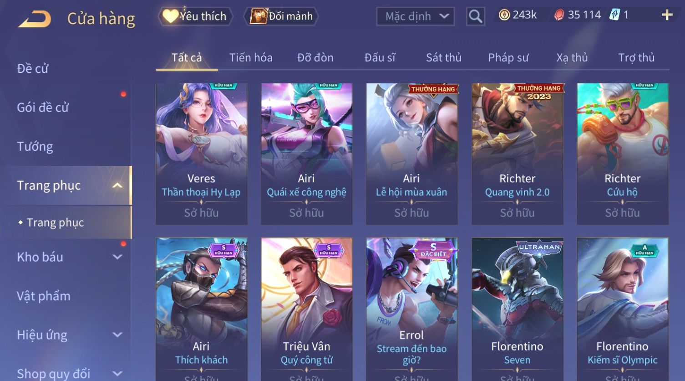Go to Tướng in the sidebar

pos(35,147)
